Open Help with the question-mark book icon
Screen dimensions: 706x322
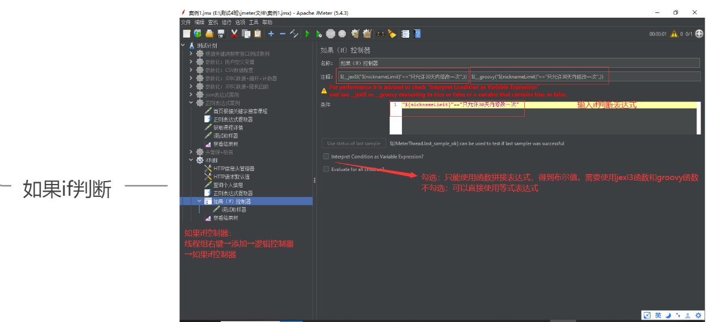click(417, 33)
